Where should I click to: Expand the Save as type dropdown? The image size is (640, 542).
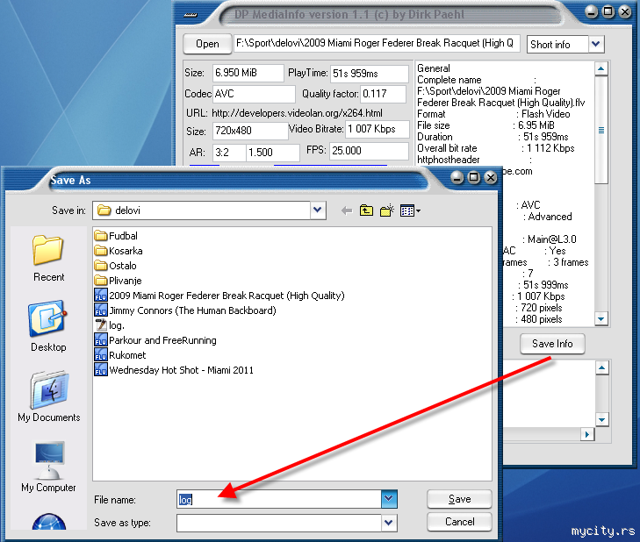pos(389,523)
